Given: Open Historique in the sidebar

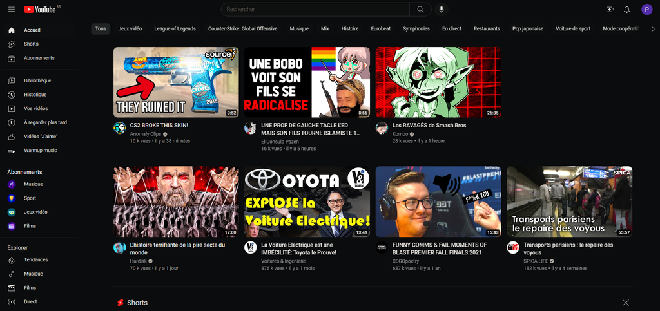Looking at the screenshot, I should (39, 95).
